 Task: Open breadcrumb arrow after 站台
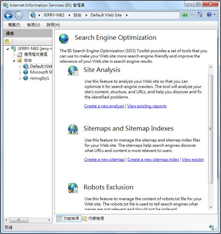86,15
